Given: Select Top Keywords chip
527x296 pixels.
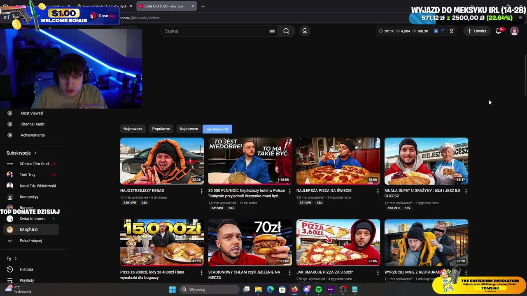Looking at the screenshot, I should click(217, 129).
